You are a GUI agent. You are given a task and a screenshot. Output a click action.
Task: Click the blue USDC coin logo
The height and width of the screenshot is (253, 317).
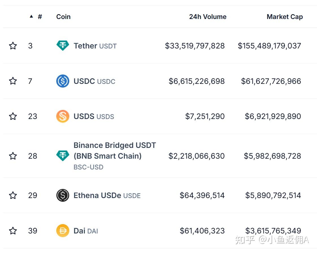click(x=62, y=81)
